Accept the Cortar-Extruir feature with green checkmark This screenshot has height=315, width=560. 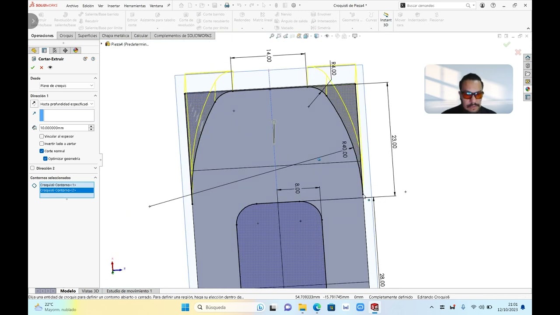click(33, 67)
